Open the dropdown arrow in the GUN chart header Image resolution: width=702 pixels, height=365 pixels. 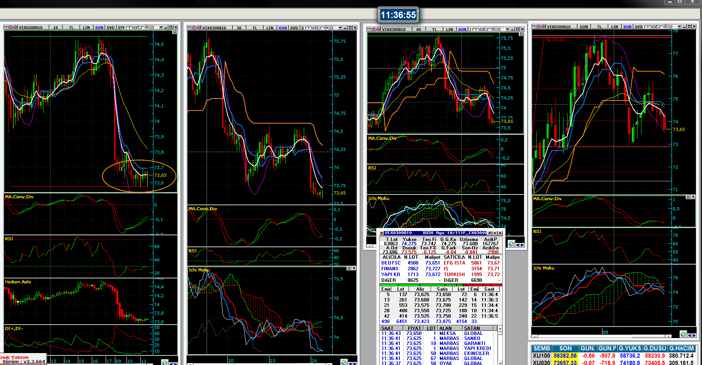click(679, 27)
